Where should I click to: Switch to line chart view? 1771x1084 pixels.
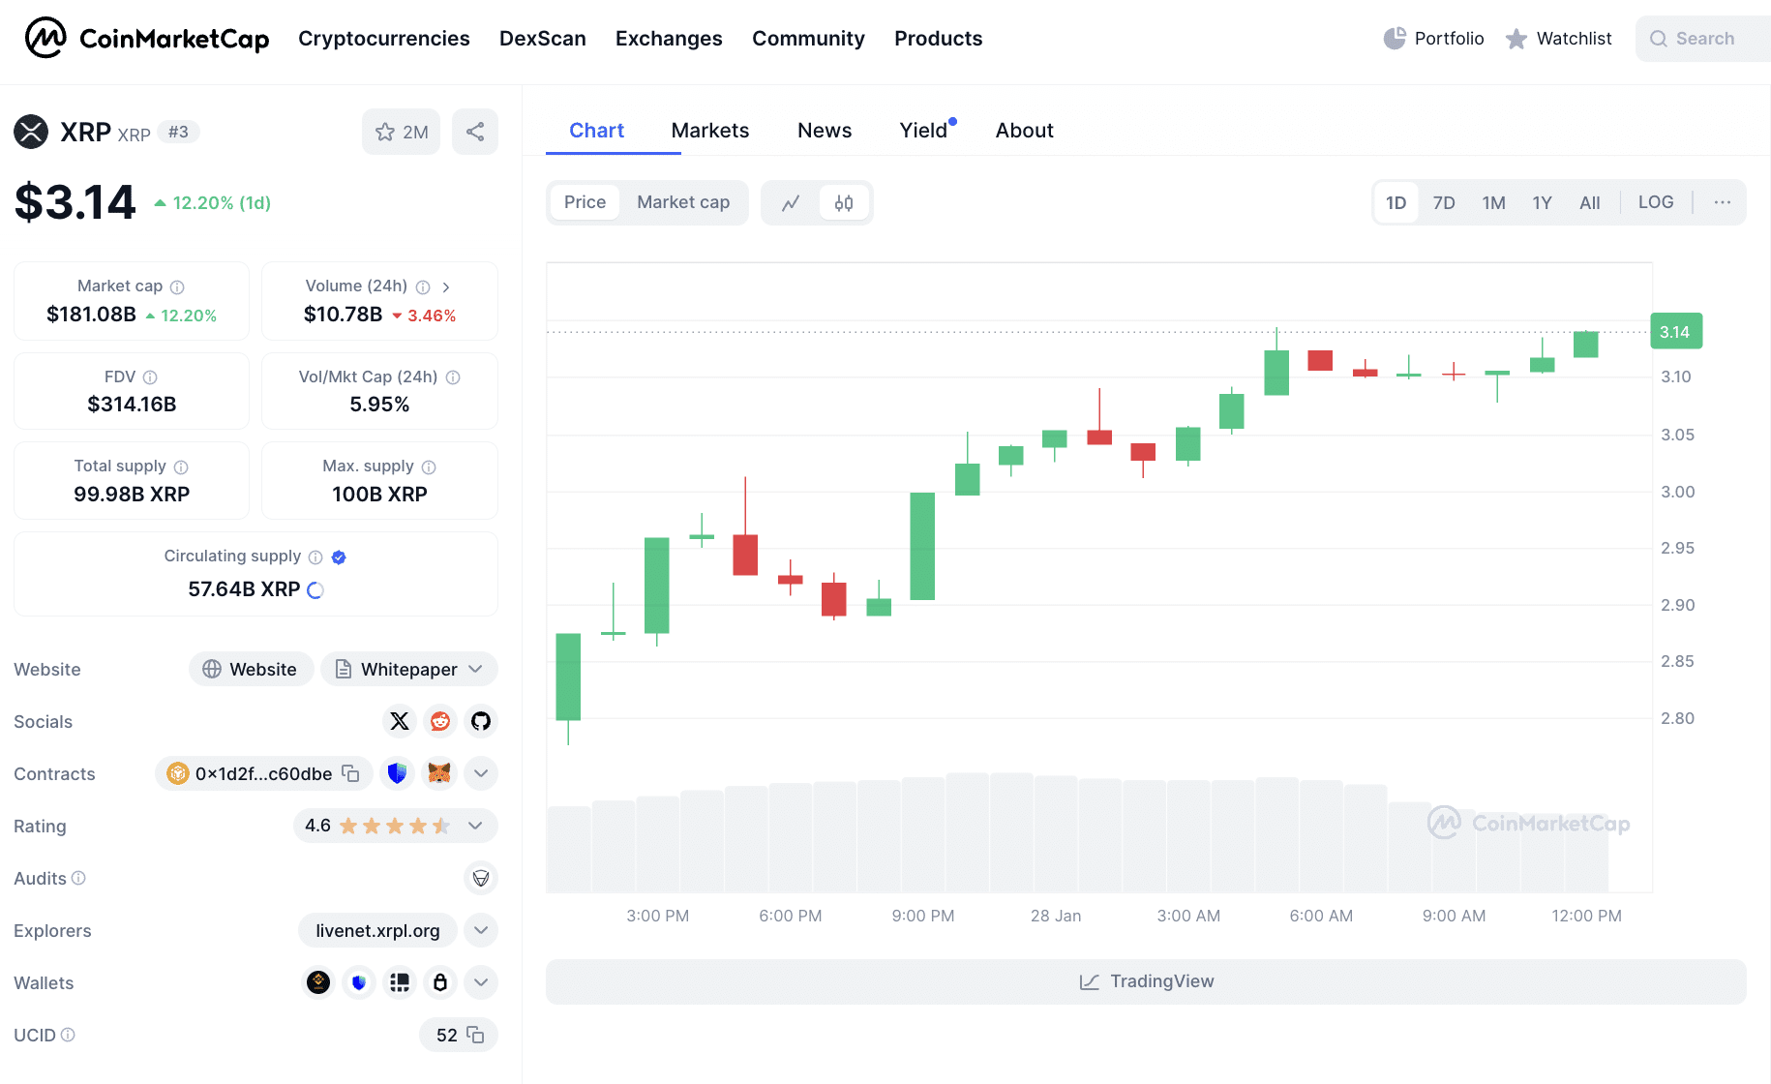click(792, 203)
